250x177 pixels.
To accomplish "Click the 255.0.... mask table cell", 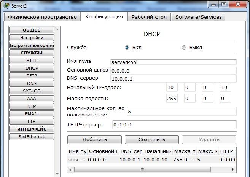I will tap(185, 159).
